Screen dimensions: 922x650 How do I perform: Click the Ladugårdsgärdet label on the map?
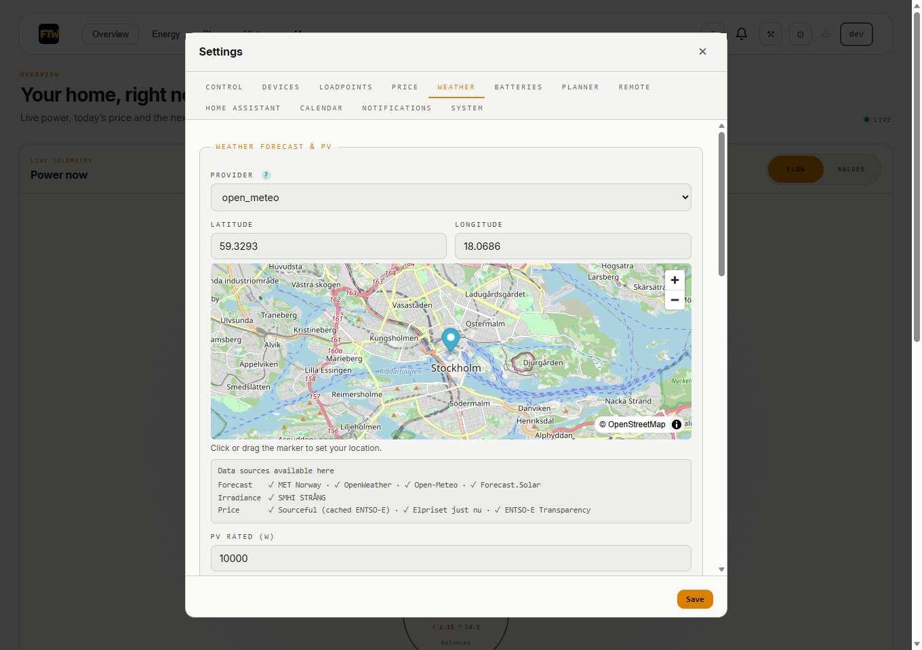pos(496,295)
